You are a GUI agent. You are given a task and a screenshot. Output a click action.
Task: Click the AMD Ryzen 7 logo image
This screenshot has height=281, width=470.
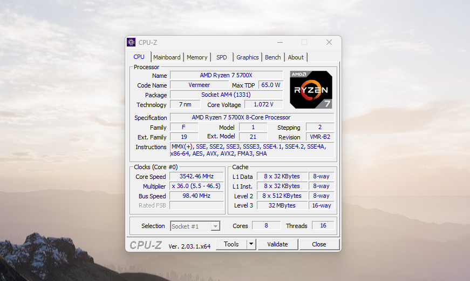(311, 90)
